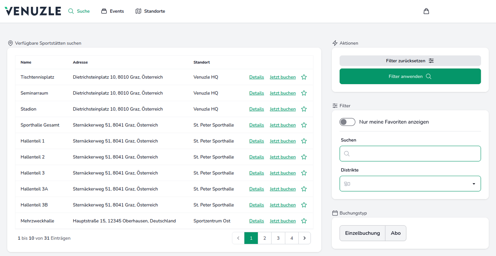Go to previous page of results
The height and width of the screenshot is (256, 496).
tap(238, 238)
